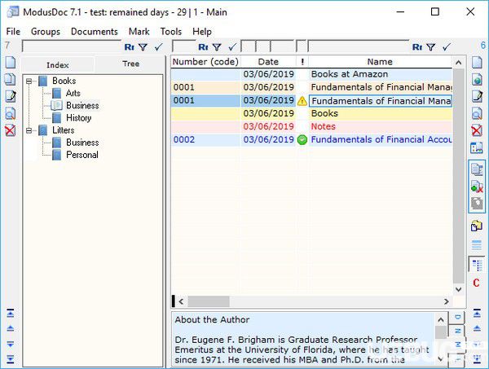
Task: Click the Name filter input field
Action: (359, 47)
